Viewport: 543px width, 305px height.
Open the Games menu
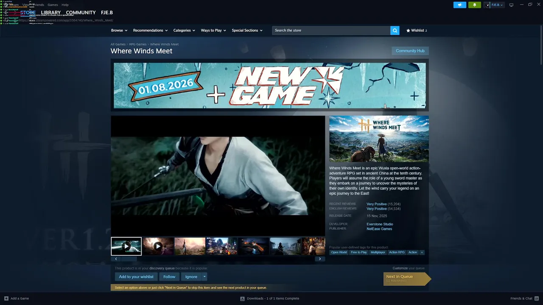pos(53,5)
